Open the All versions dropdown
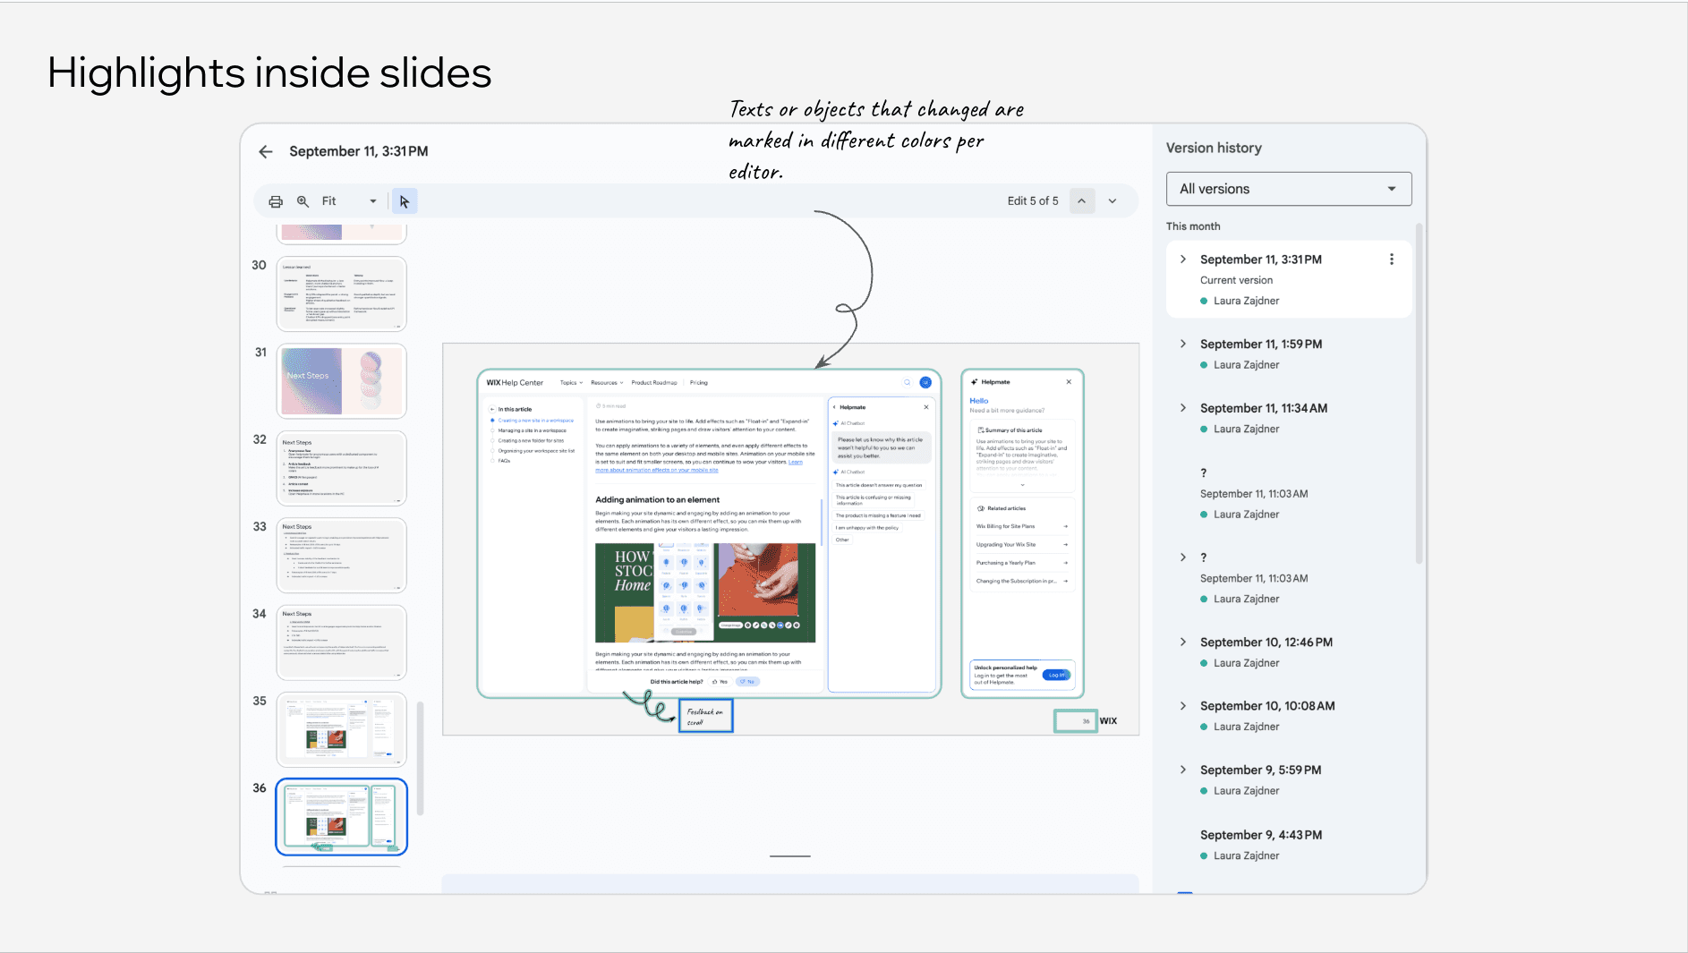This screenshot has width=1688, height=953. [1289, 189]
